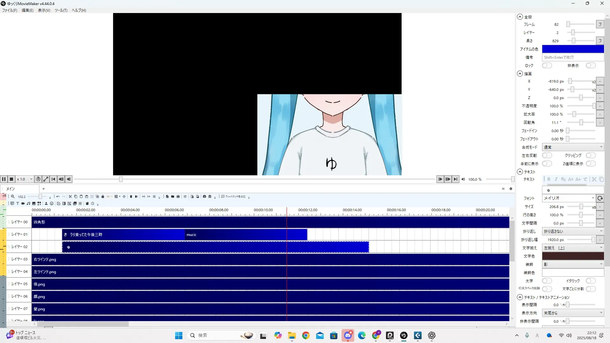Click the jump to start playback icon
The width and height of the screenshot is (610, 343).
click(x=53, y=179)
